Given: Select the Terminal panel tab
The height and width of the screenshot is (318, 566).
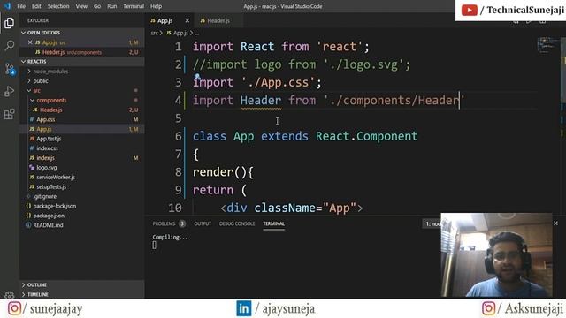Looking at the screenshot, I should [273, 223].
